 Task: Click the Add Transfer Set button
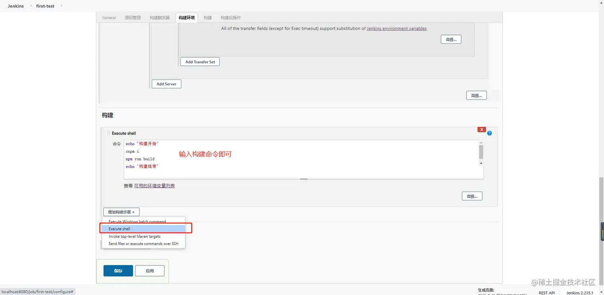200,62
